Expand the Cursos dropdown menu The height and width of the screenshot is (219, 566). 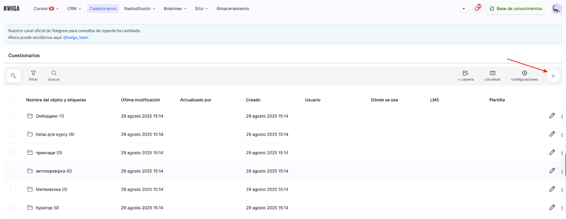click(x=46, y=8)
